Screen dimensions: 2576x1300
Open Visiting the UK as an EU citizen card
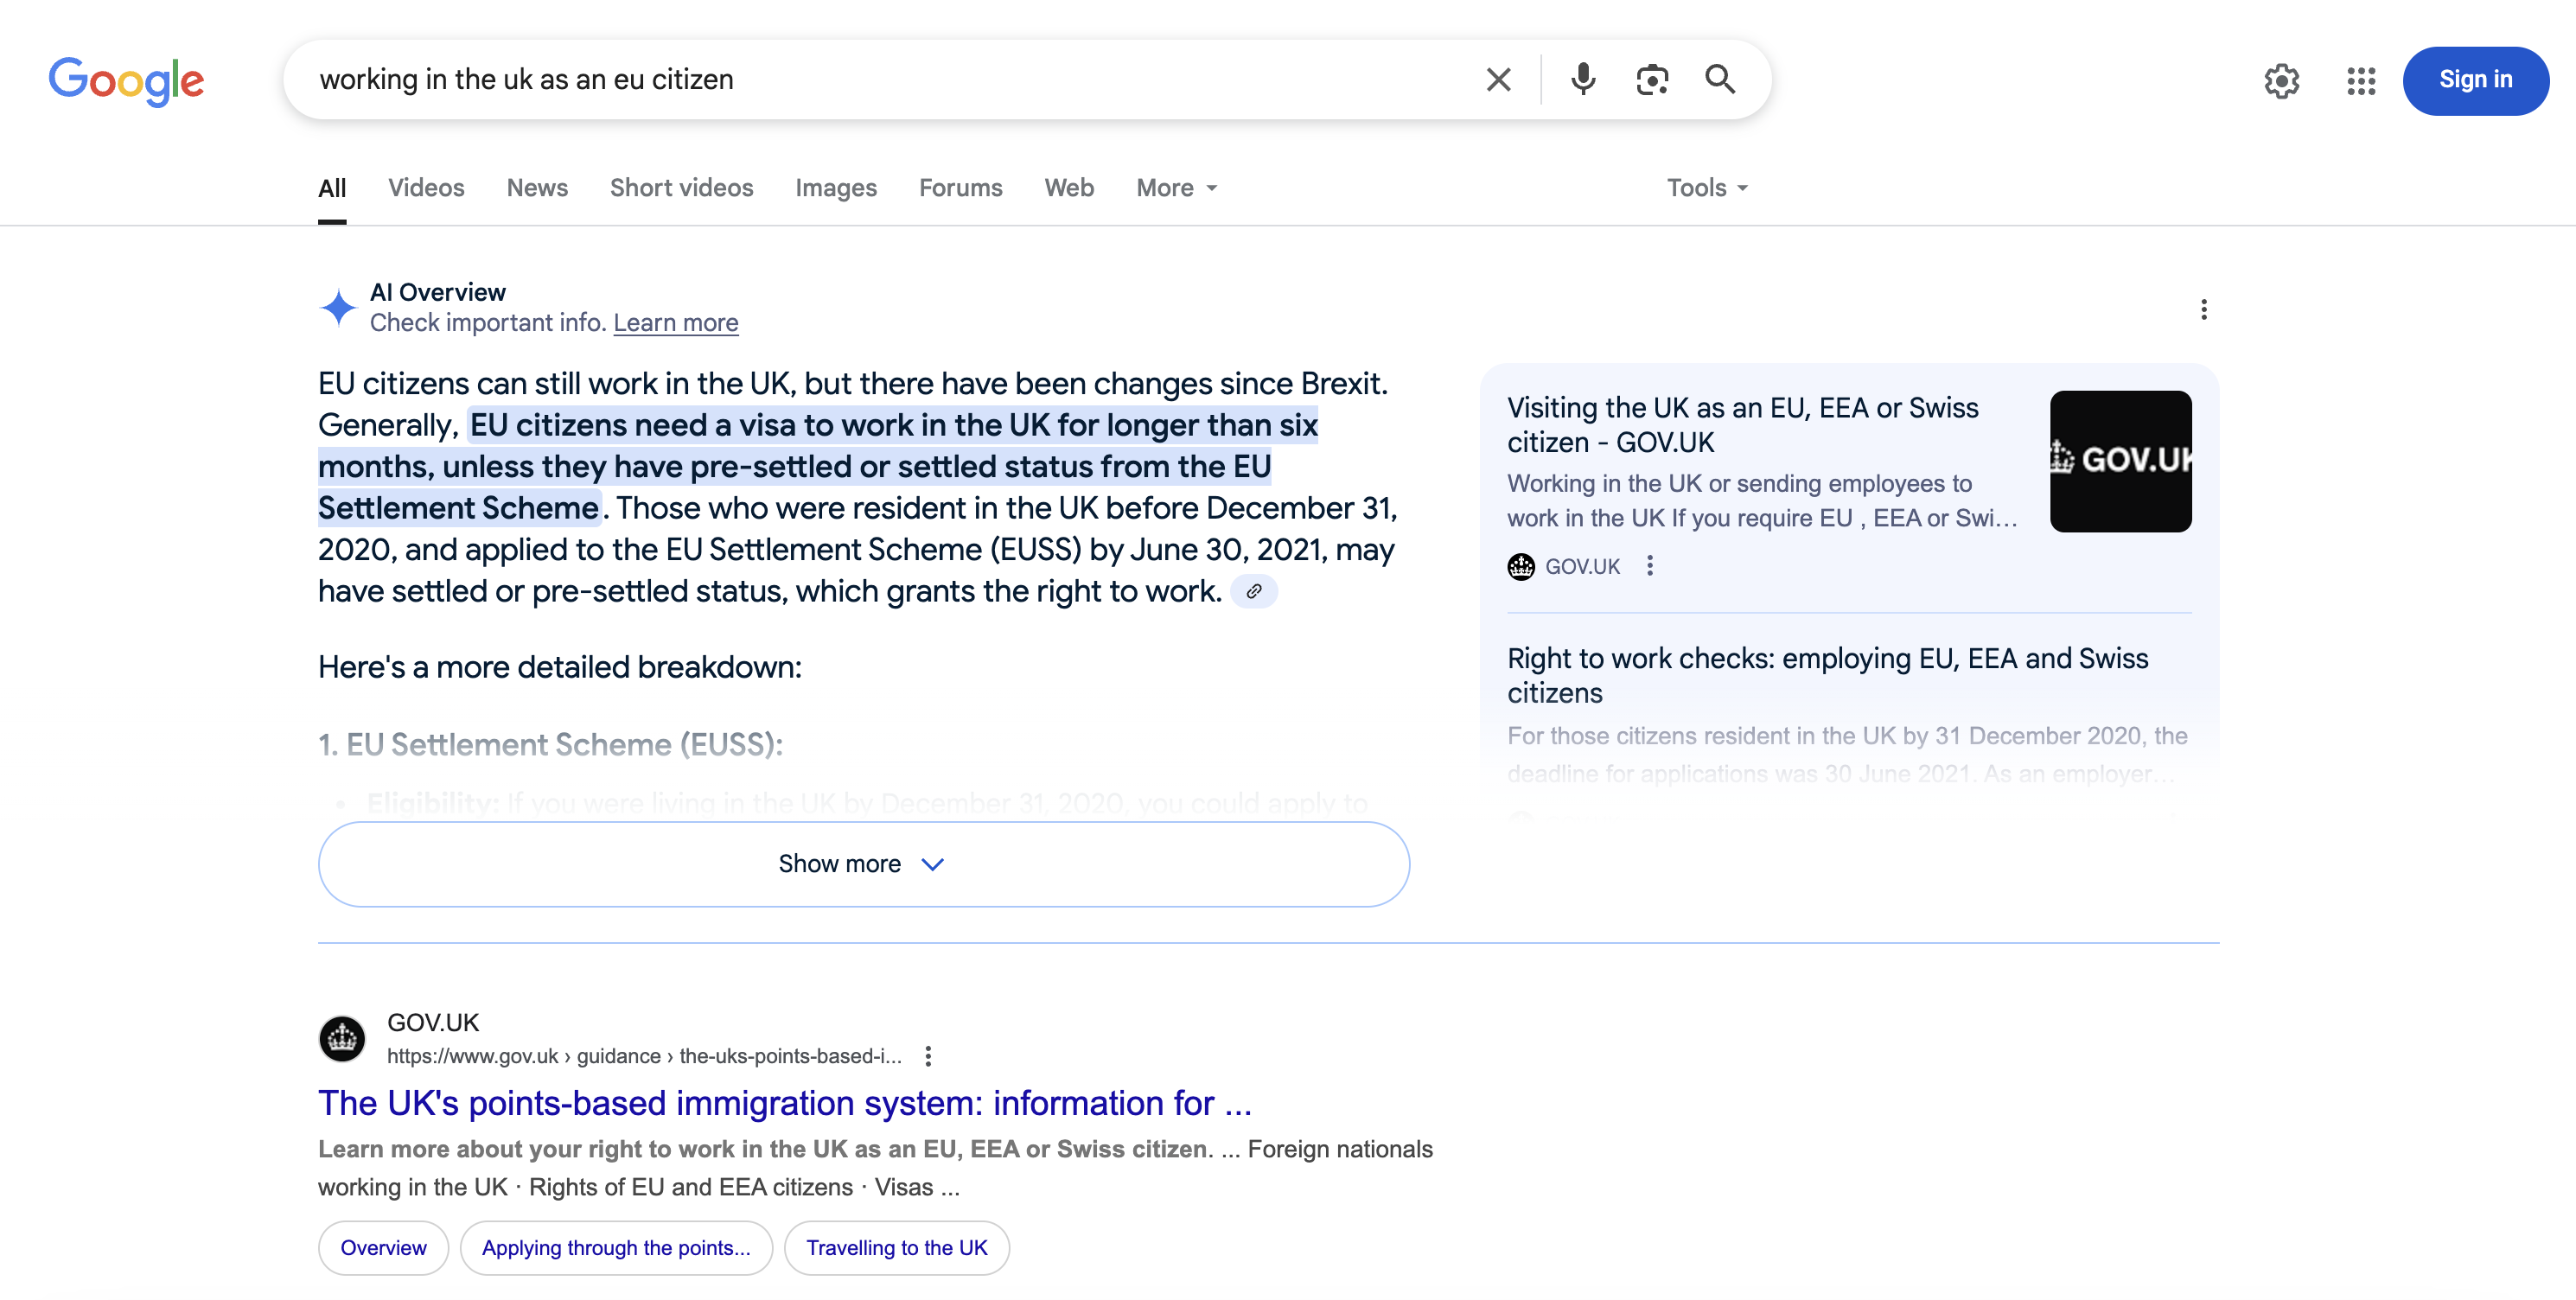click(x=1742, y=425)
